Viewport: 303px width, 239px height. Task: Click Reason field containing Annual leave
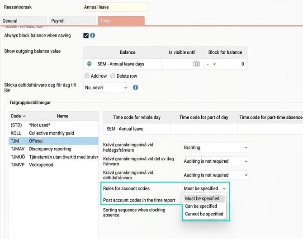(x=115, y=7)
